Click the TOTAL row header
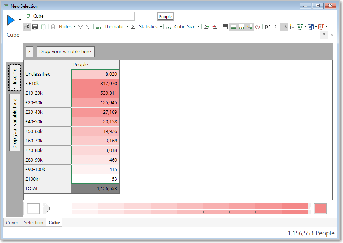The image size is (343, 243). pos(47,189)
